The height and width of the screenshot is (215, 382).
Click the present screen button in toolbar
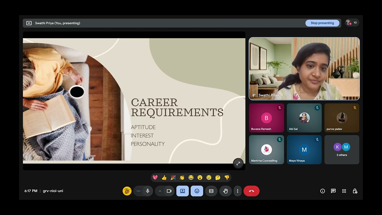[183, 191]
